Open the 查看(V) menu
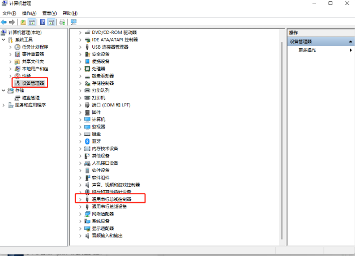 (x=49, y=13)
